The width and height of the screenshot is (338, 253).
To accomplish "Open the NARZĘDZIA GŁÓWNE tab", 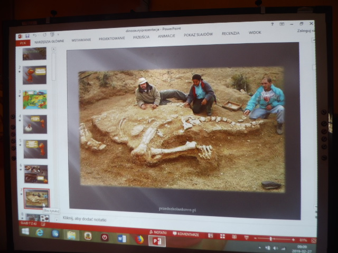I will point(49,41).
